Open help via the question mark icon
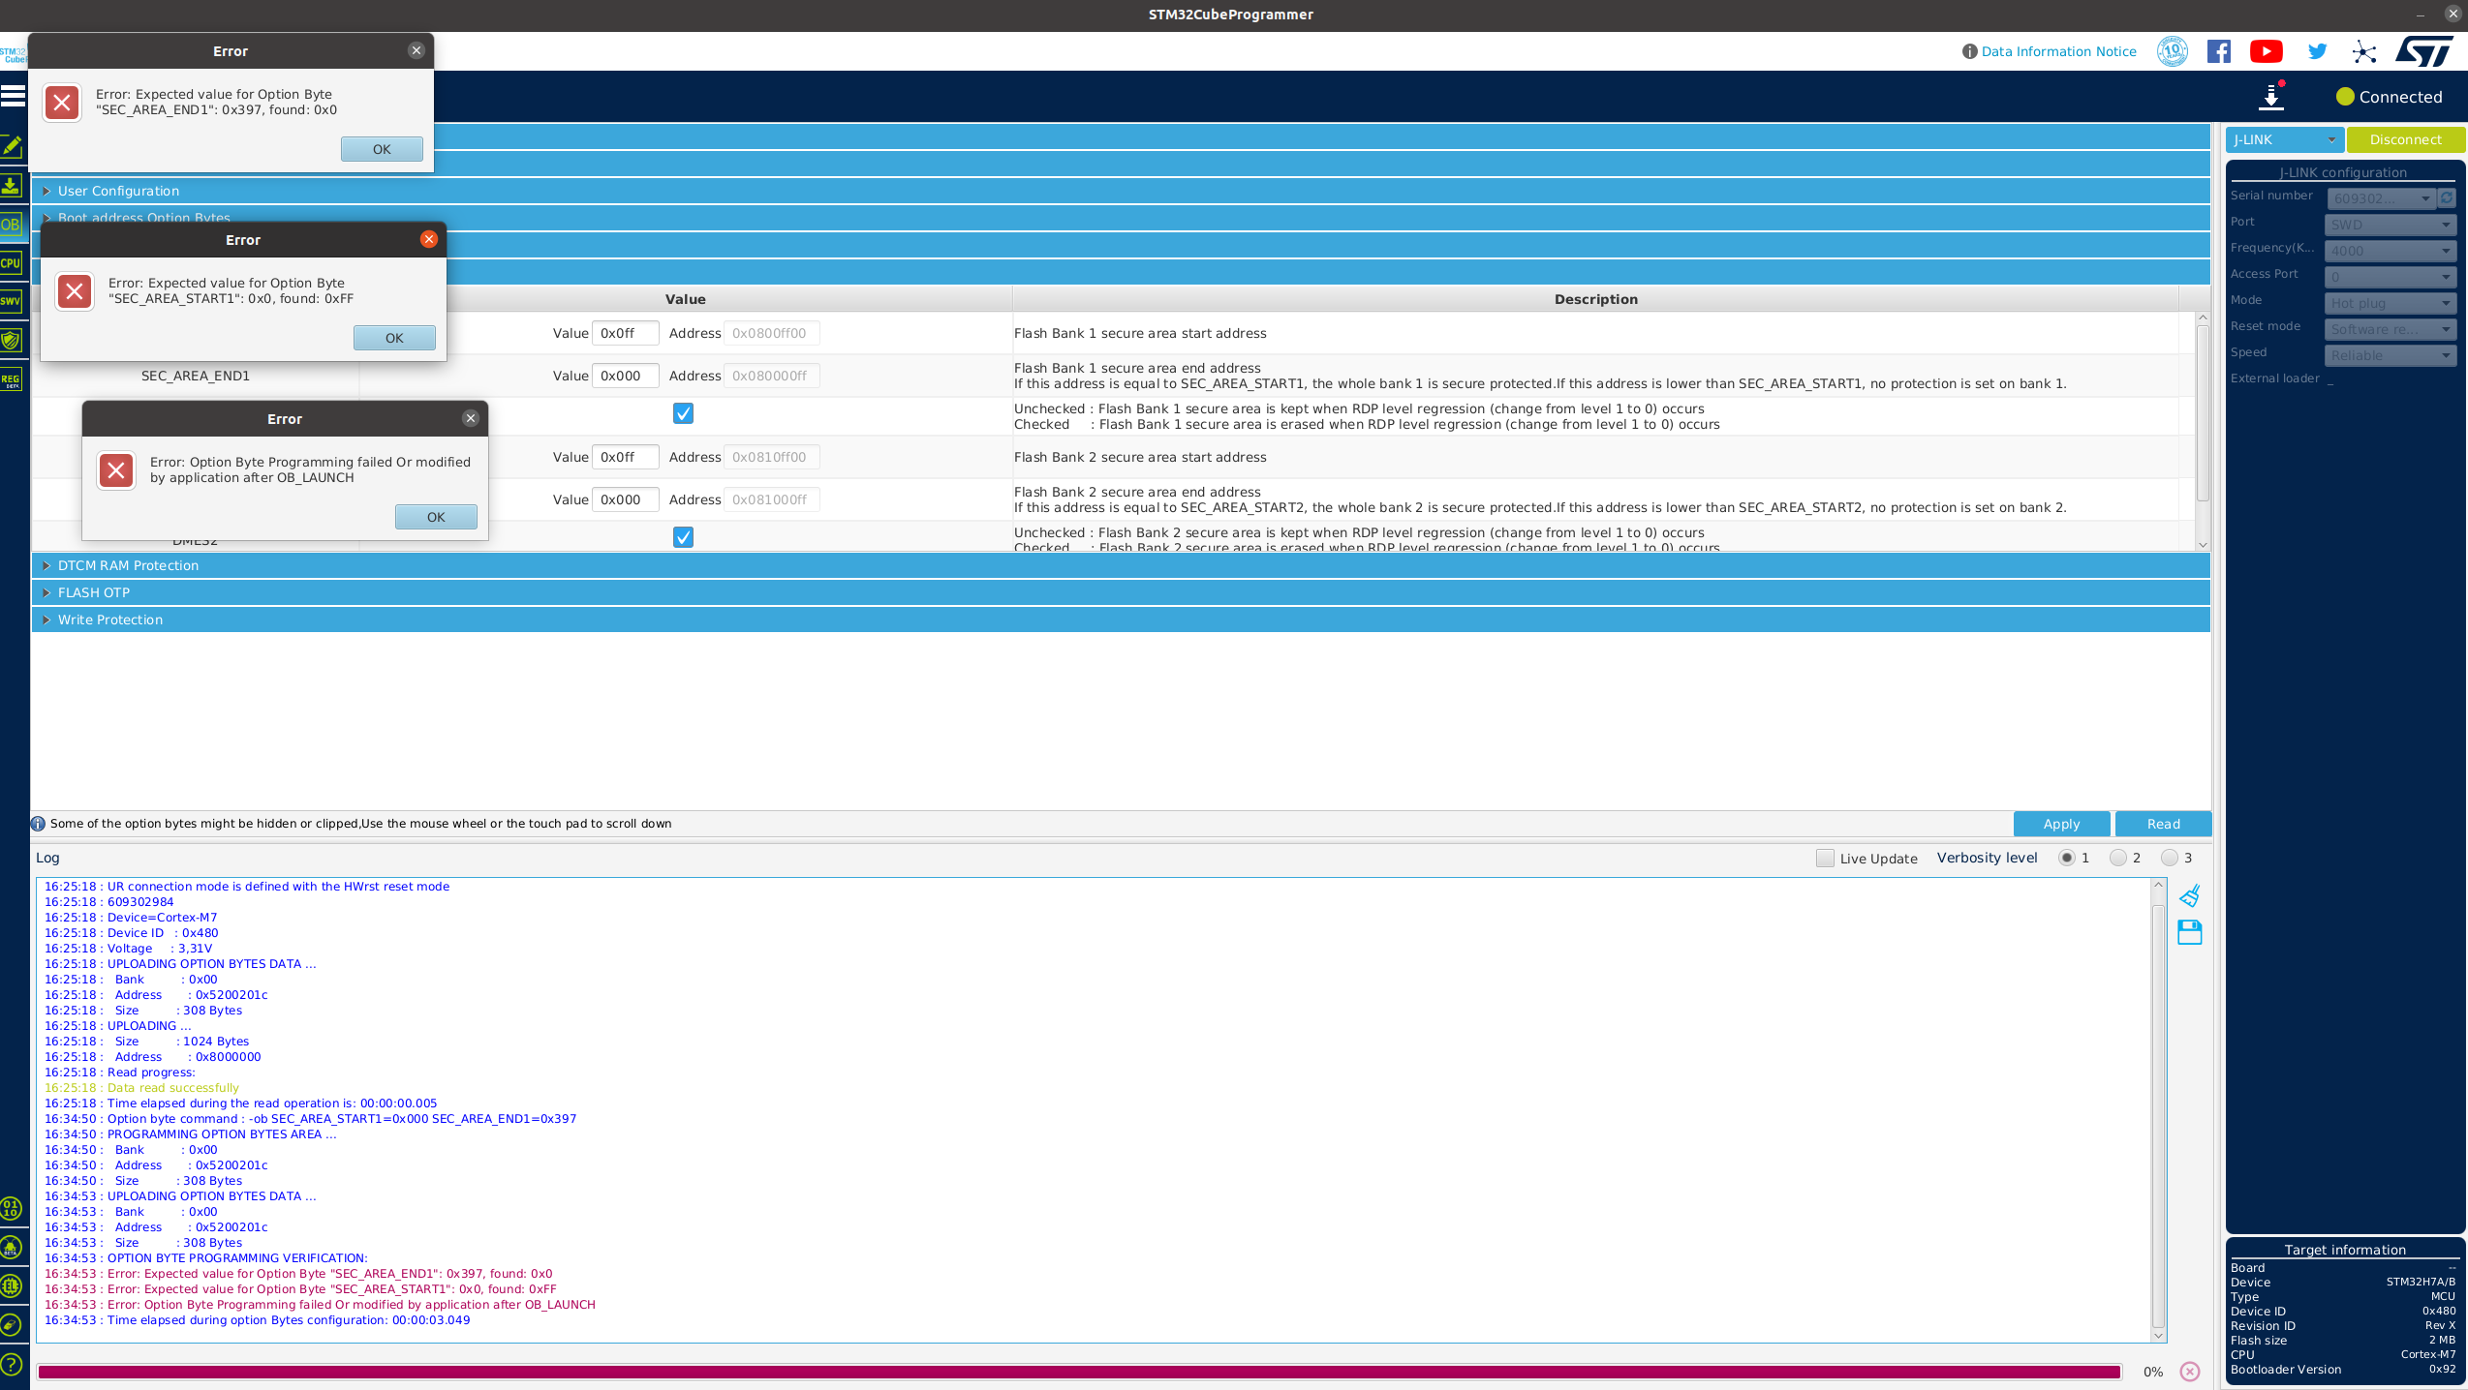This screenshot has width=2468, height=1390. pos(13,1365)
